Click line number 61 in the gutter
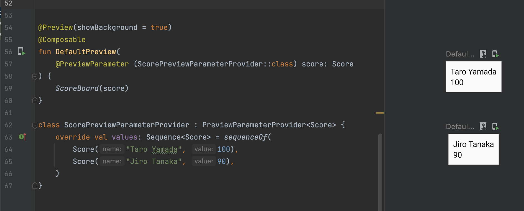Screen dimensions: 524x211 [8, 113]
